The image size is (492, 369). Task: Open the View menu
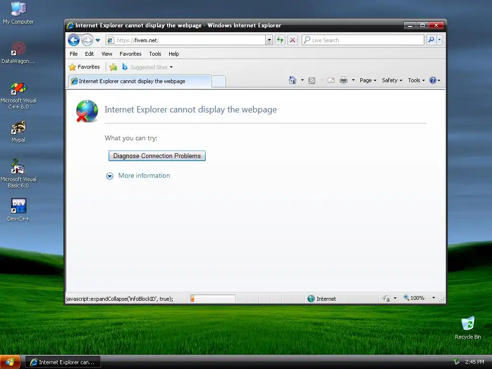coord(107,54)
